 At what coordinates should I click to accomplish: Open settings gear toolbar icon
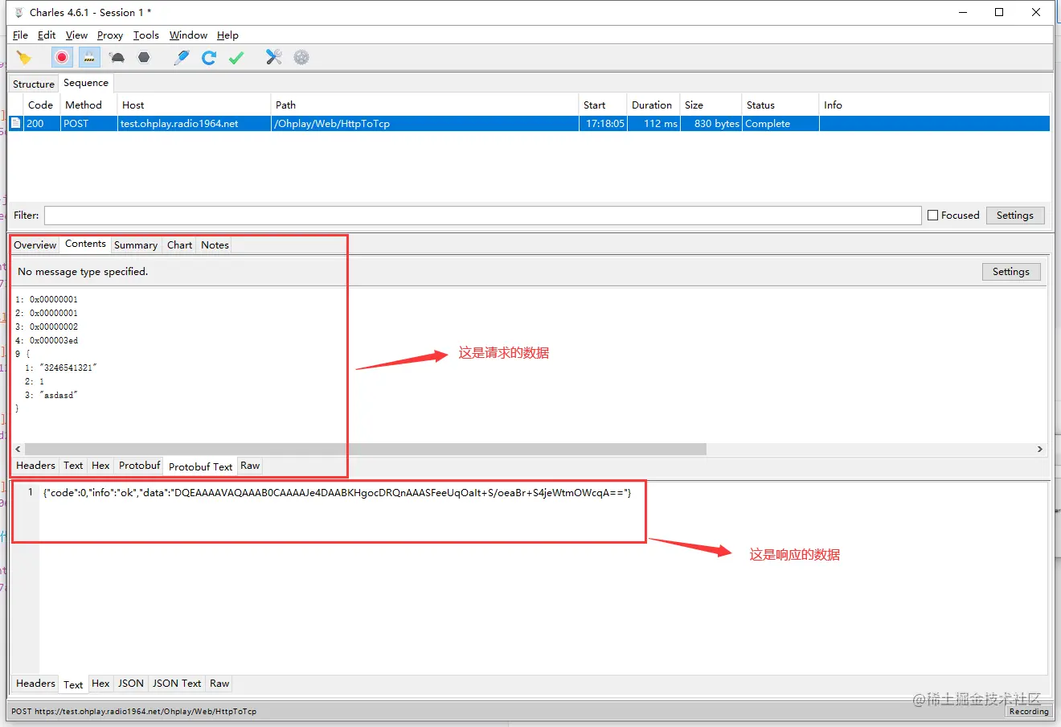point(301,58)
